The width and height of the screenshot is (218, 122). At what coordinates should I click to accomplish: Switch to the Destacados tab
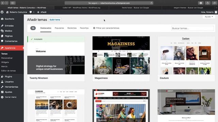46,28
